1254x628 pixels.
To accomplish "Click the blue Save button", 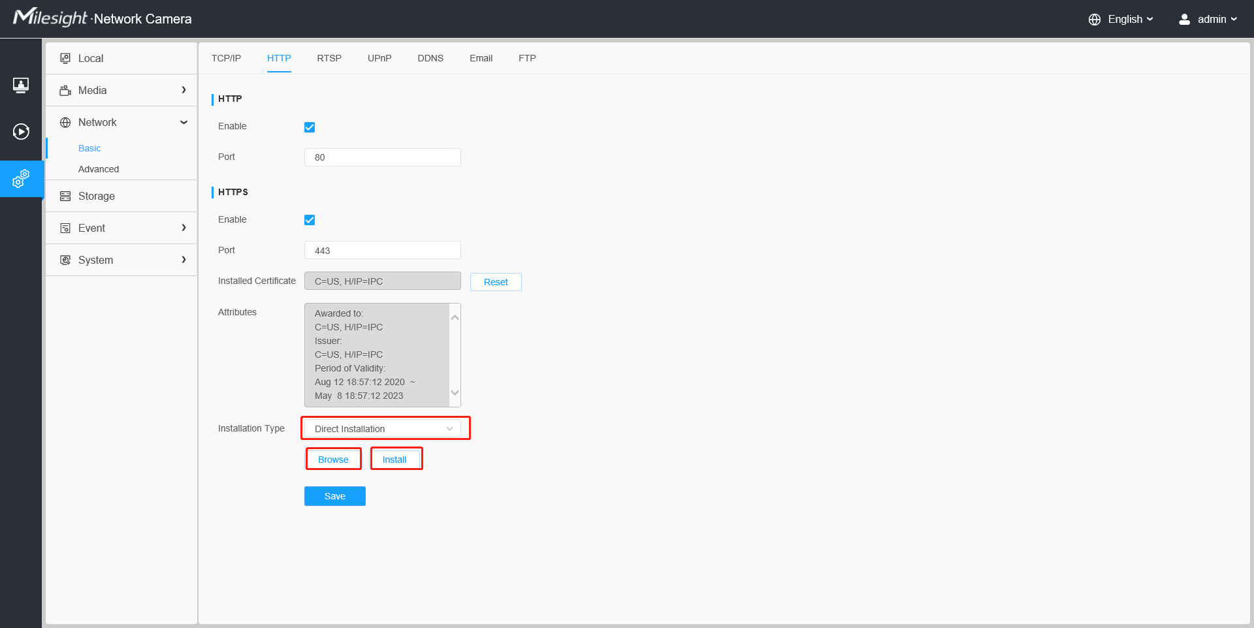I will point(335,496).
